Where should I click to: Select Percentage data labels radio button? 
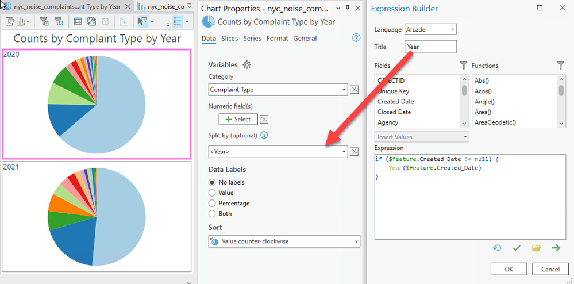point(213,204)
